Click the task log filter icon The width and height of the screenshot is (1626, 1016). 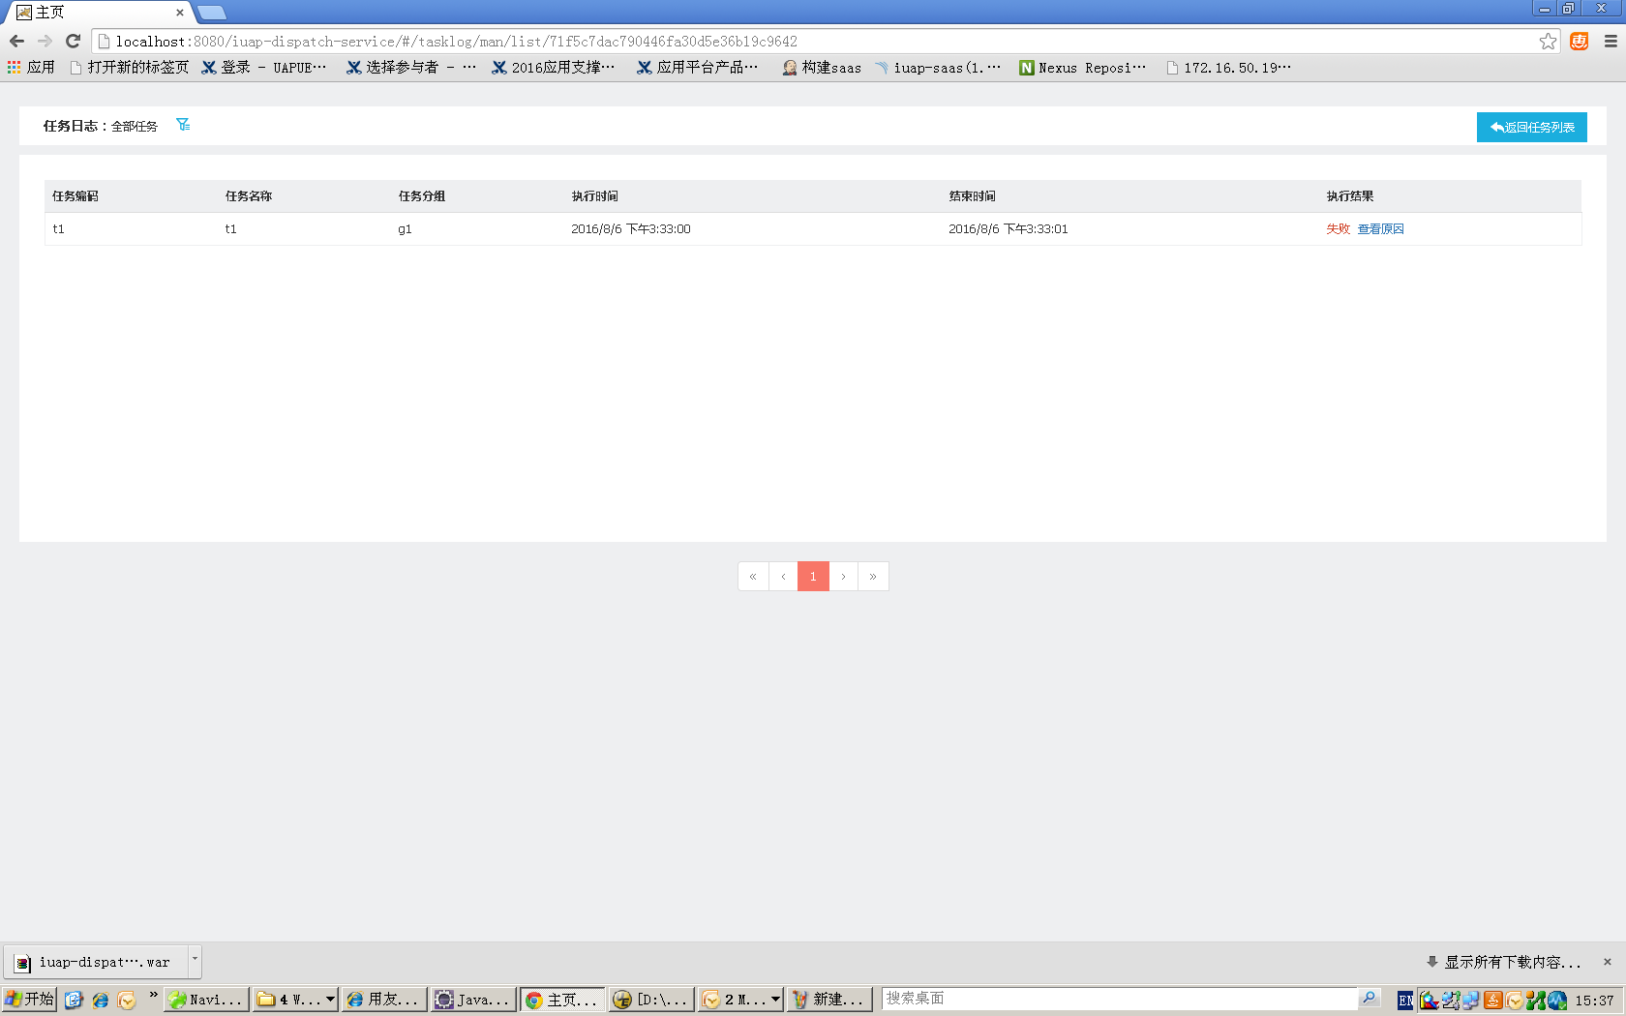[x=183, y=125]
